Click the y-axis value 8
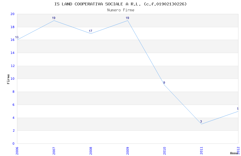The image size is (241, 156). point(14,92)
